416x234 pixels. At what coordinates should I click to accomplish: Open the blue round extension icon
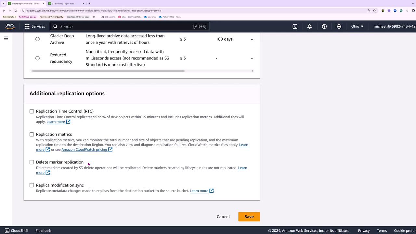coord(395,10)
